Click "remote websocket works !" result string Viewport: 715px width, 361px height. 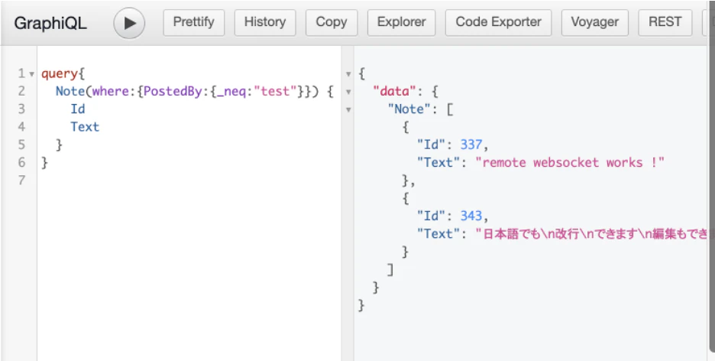coord(570,162)
